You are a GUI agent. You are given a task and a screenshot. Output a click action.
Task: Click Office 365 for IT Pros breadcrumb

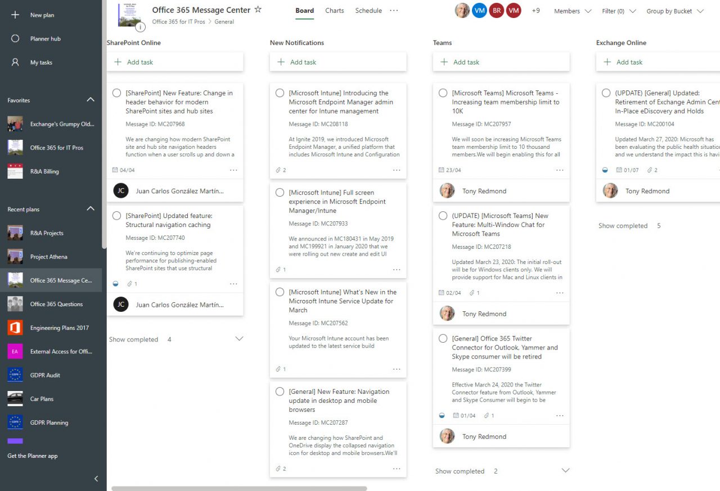[179, 21]
